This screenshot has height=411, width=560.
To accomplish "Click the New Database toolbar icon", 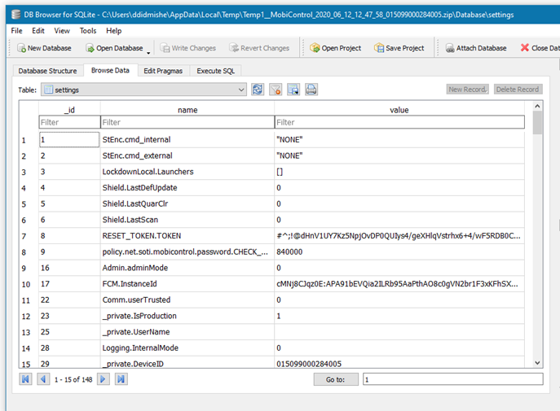I will tap(20, 49).
